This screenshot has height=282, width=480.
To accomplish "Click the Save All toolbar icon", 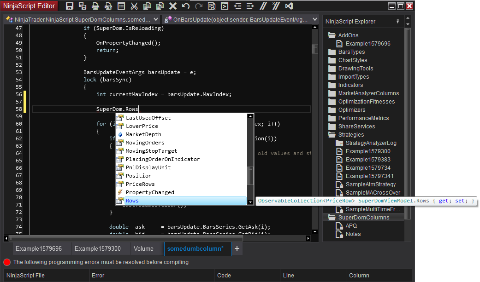I will 83,6.
